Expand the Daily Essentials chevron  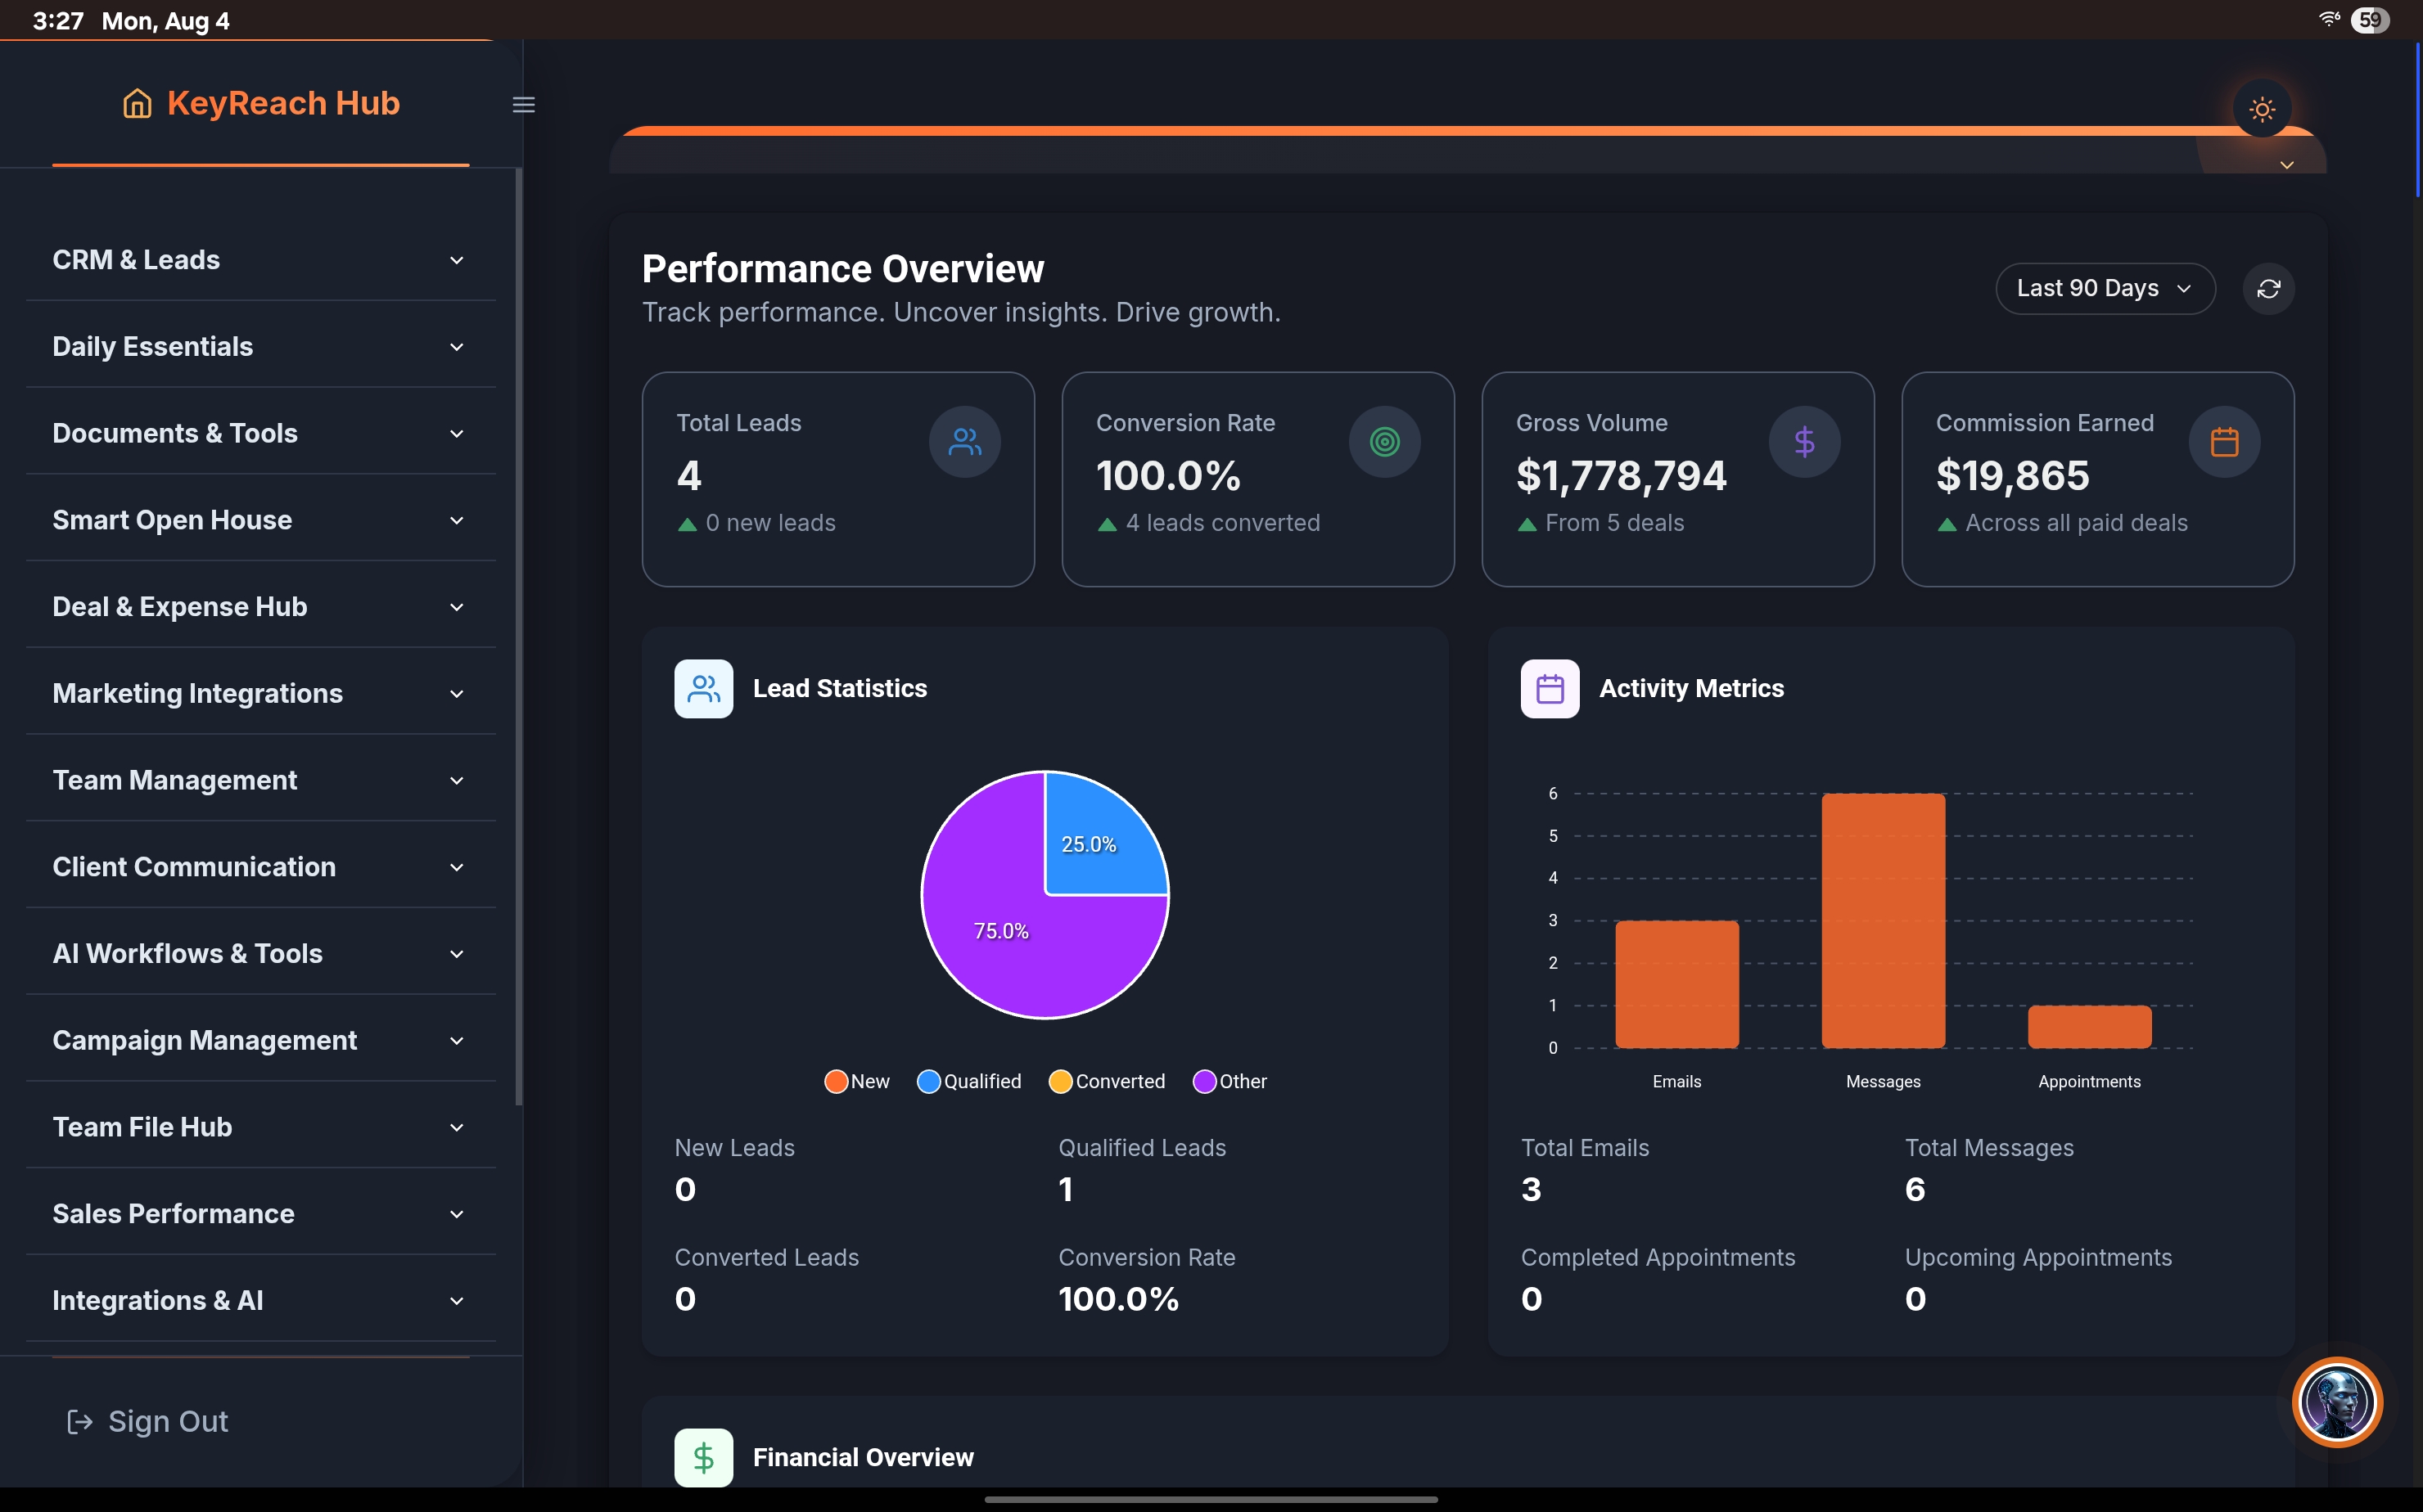[x=456, y=347]
